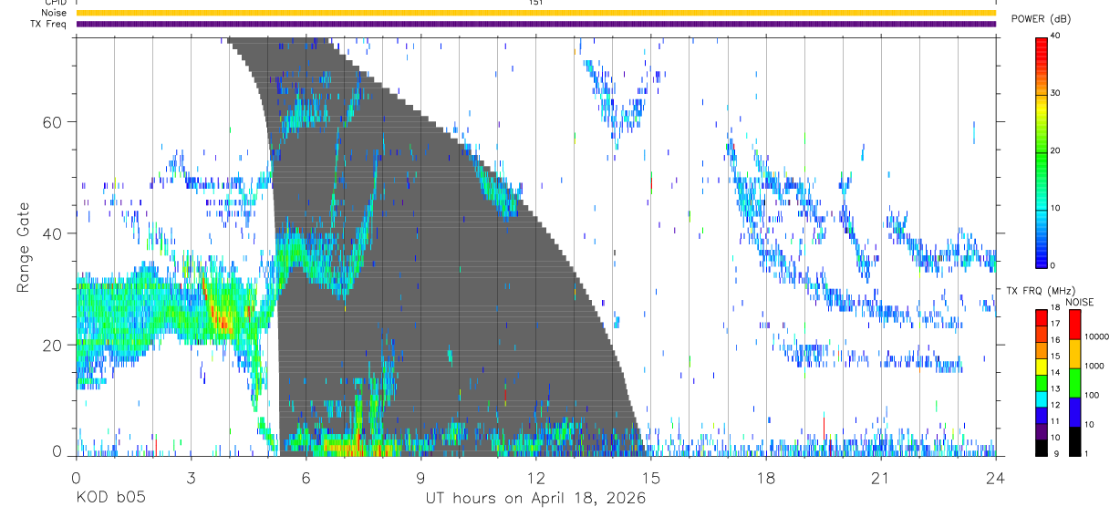Click the '6' UT hour axis tick
The width and height of the screenshot is (1120, 517).
point(306,478)
